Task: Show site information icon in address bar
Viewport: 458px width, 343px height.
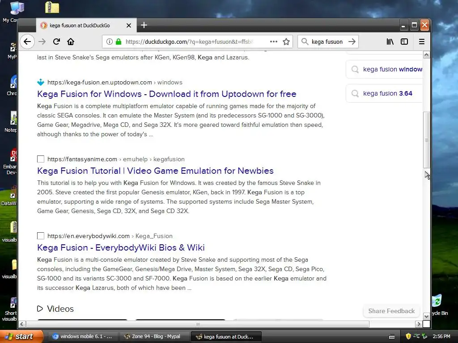Action: 110,42
